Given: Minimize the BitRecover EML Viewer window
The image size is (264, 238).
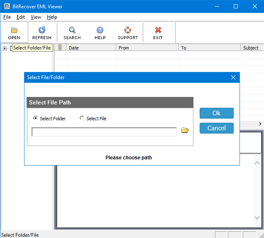Looking at the screenshot, I should (217, 6).
